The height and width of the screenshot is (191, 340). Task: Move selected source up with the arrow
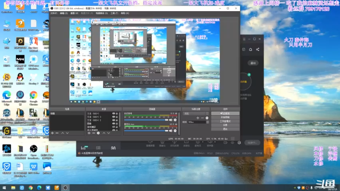tap(104, 133)
